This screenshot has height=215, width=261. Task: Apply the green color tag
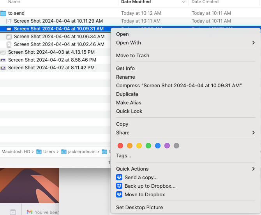pos(148,146)
